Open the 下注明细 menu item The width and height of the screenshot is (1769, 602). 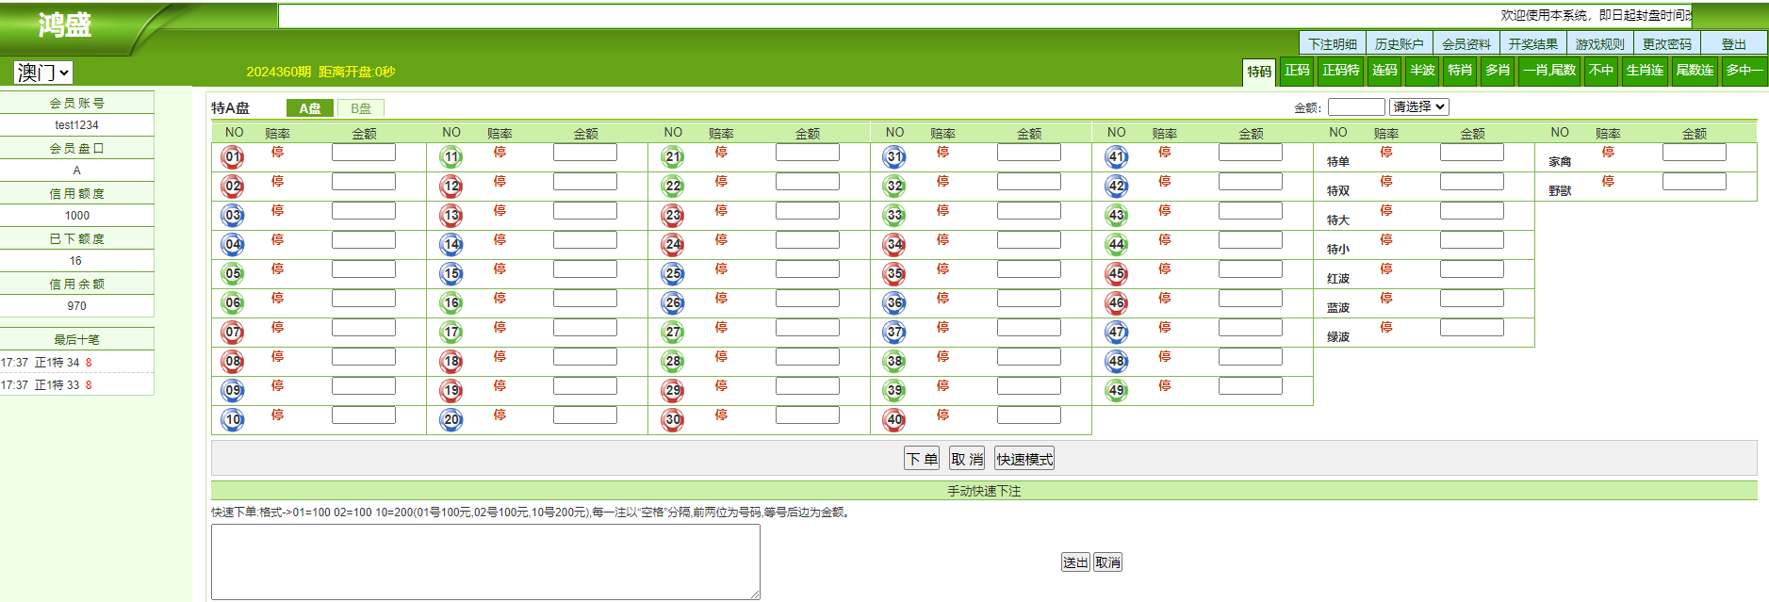(x=1333, y=44)
